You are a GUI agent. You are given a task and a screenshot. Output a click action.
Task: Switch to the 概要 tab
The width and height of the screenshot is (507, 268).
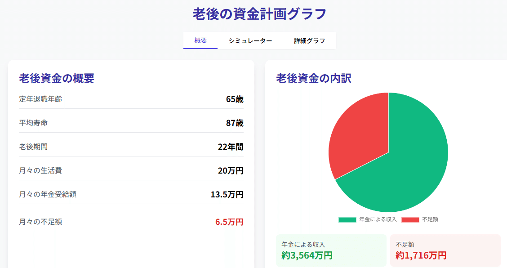(200, 40)
